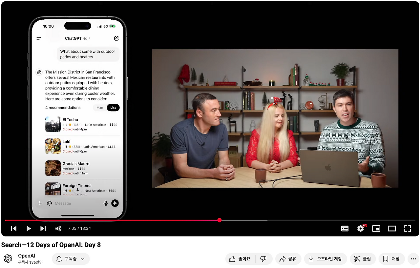Select the Foreign Cinema restaurant name
420x268 pixels.
coord(77,186)
